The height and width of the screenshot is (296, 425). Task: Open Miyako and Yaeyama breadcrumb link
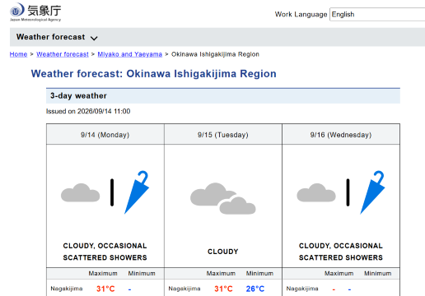pos(129,54)
